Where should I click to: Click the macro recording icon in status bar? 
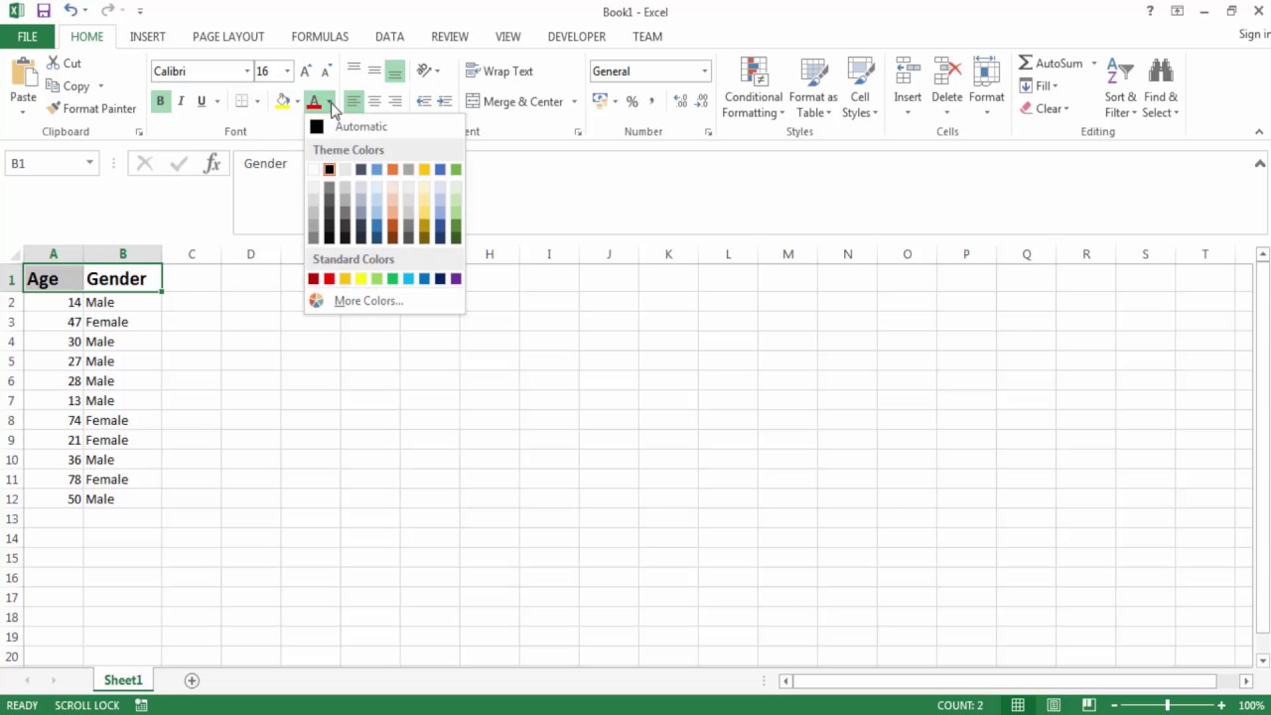142,705
